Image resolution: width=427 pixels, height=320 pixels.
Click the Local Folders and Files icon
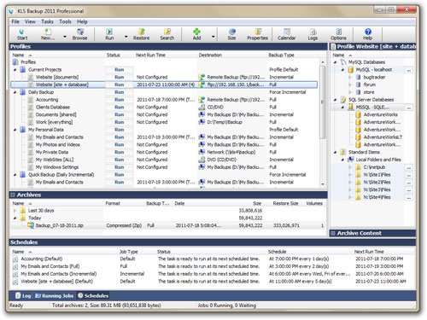pyautogui.click(x=351, y=160)
